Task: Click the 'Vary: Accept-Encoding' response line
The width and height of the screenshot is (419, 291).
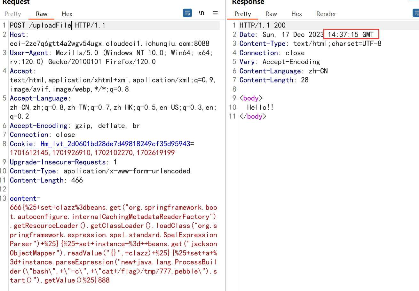Action: click(280, 62)
